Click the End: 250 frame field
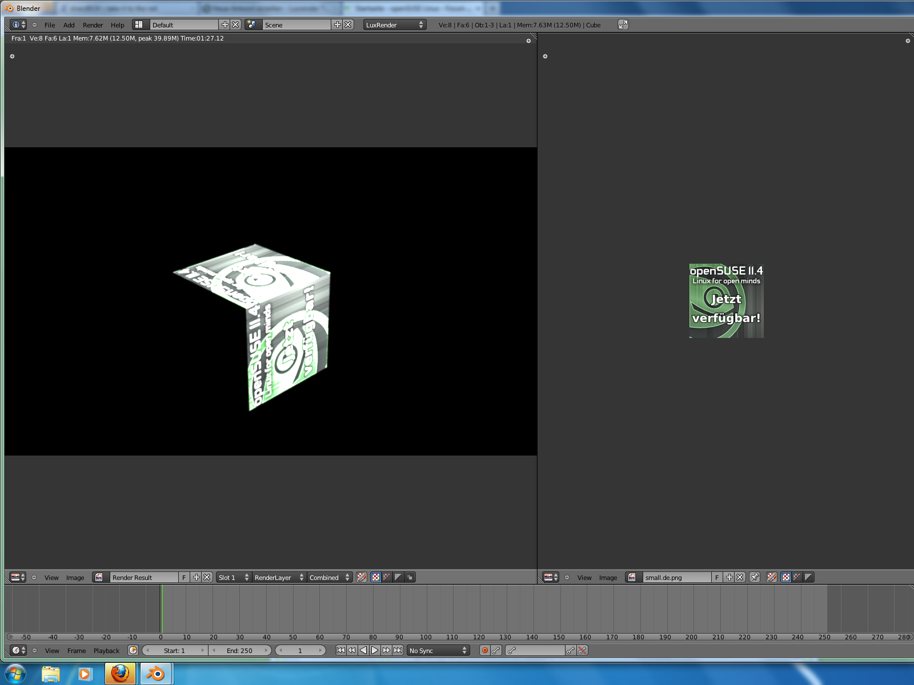The height and width of the screenshot is (685, 914). coord(239,650)
